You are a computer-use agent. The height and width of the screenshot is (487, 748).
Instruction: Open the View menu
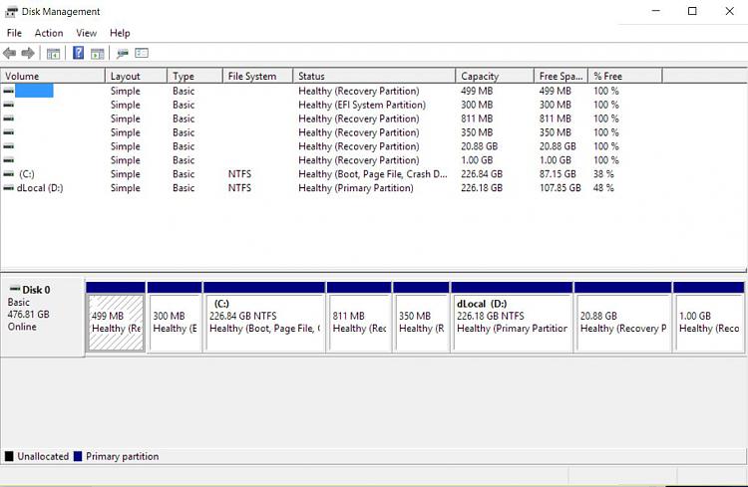pyautogui.click(x=87, y=33)
